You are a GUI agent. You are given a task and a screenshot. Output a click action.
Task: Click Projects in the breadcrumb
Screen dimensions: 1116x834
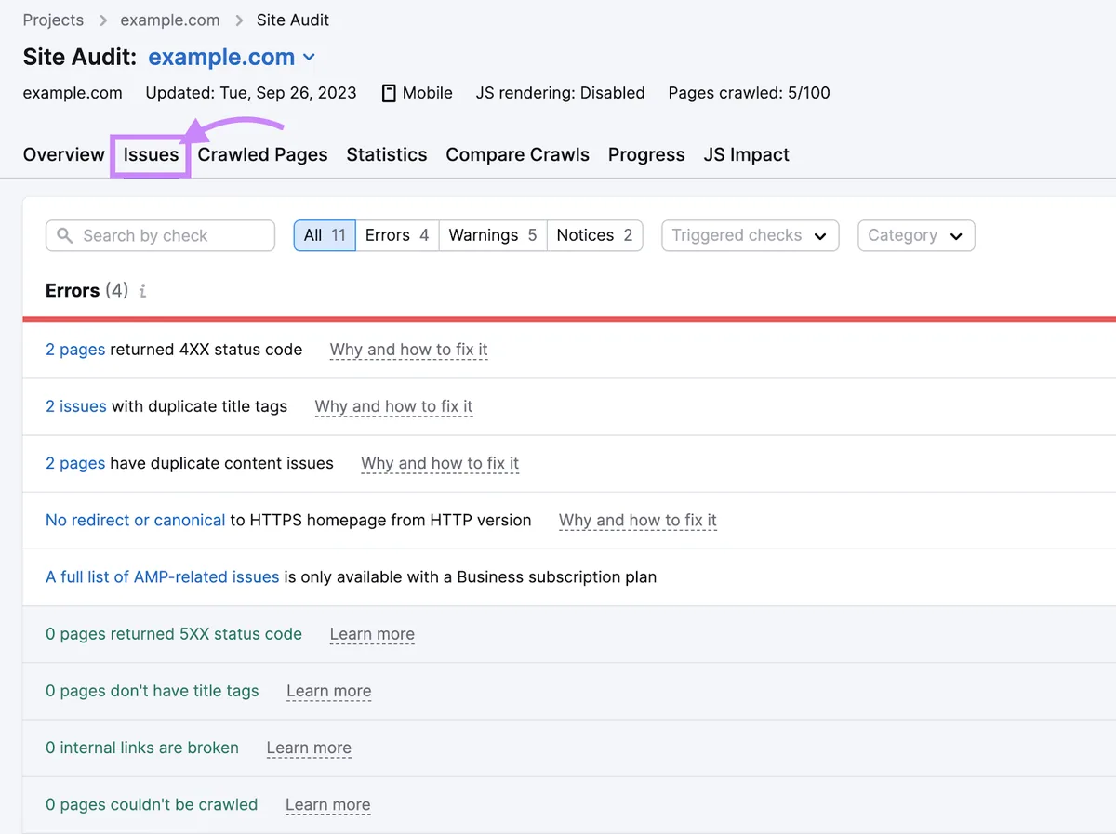(x=53, y=20)
